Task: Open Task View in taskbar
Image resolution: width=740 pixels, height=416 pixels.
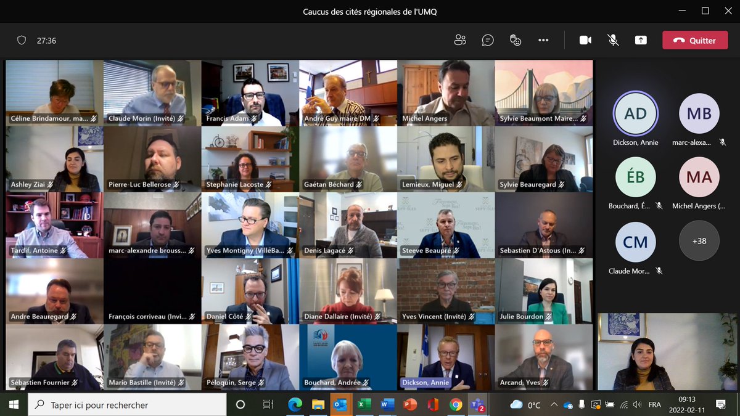Action: [x=268, y=405]
